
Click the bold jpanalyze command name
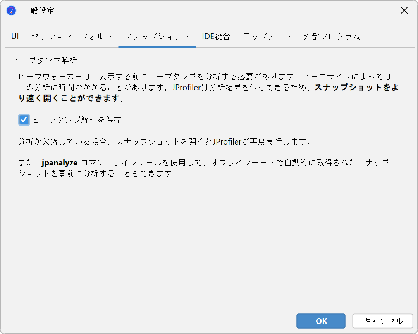60,163
